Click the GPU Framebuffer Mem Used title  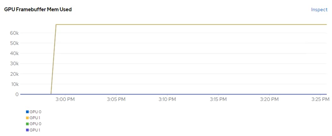click(38, 9)
